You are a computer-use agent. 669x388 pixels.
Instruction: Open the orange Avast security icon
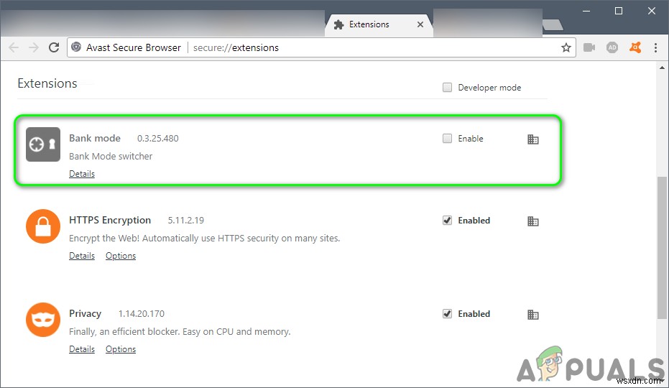(x=635, y=47)
